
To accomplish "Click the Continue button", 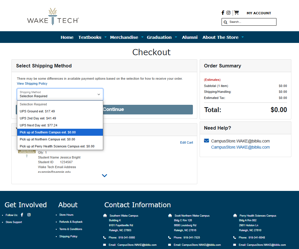I will pyautogui.click(x=148, y=109).
